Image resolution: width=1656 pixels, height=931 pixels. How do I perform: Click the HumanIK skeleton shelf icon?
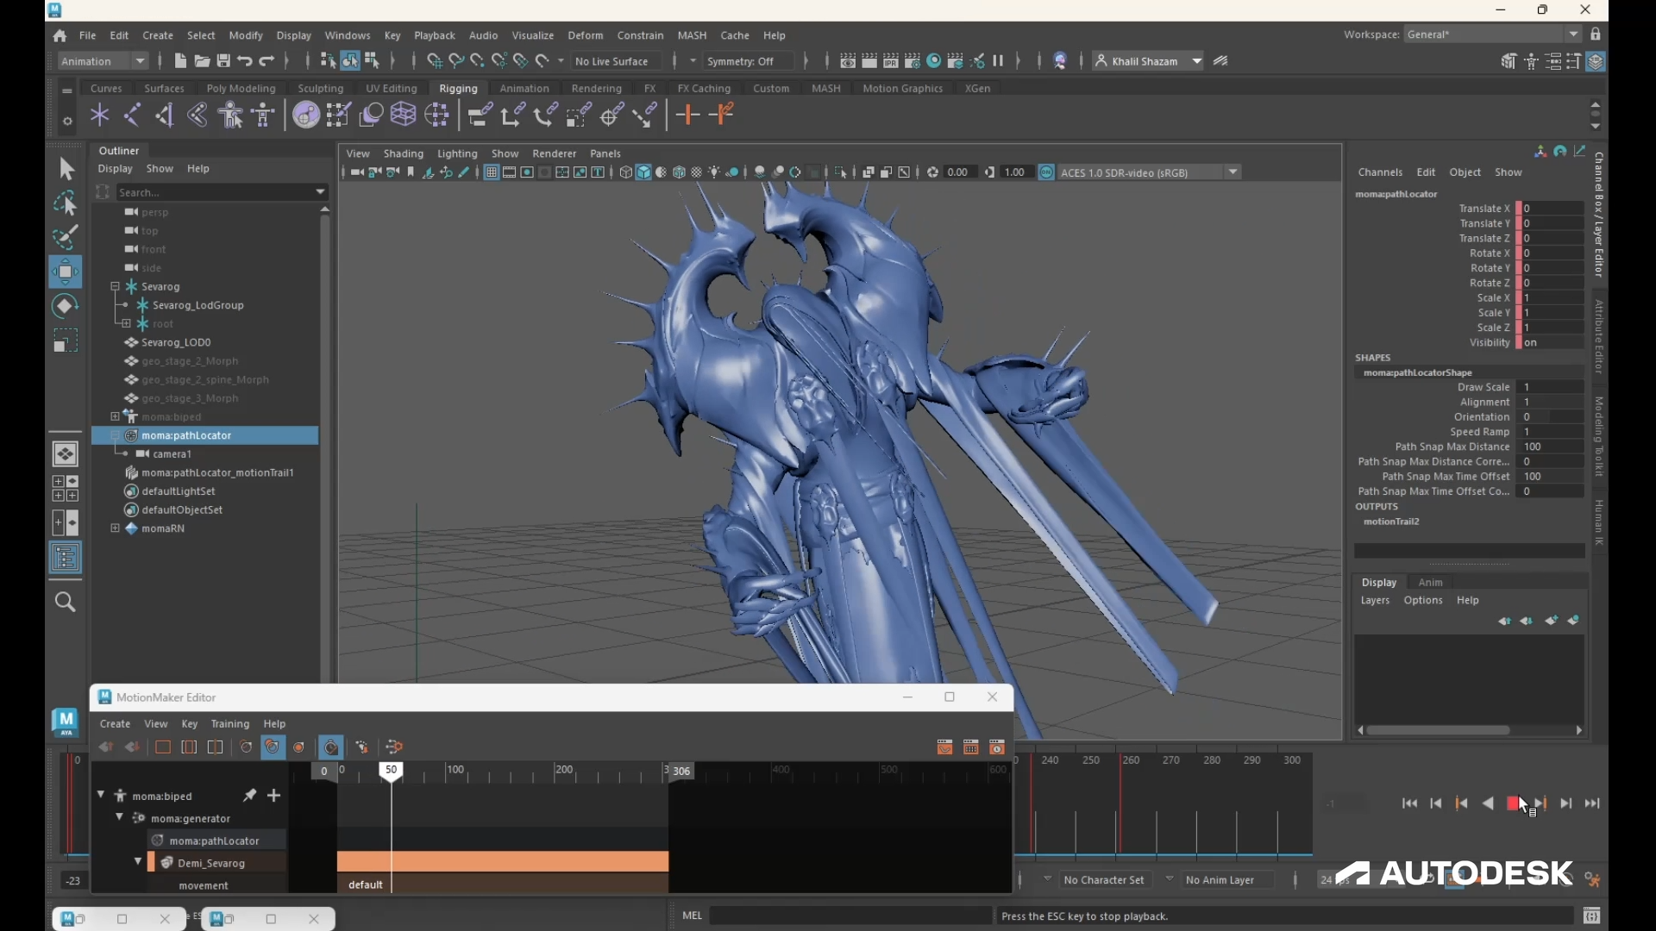click(x=264, y=115)
